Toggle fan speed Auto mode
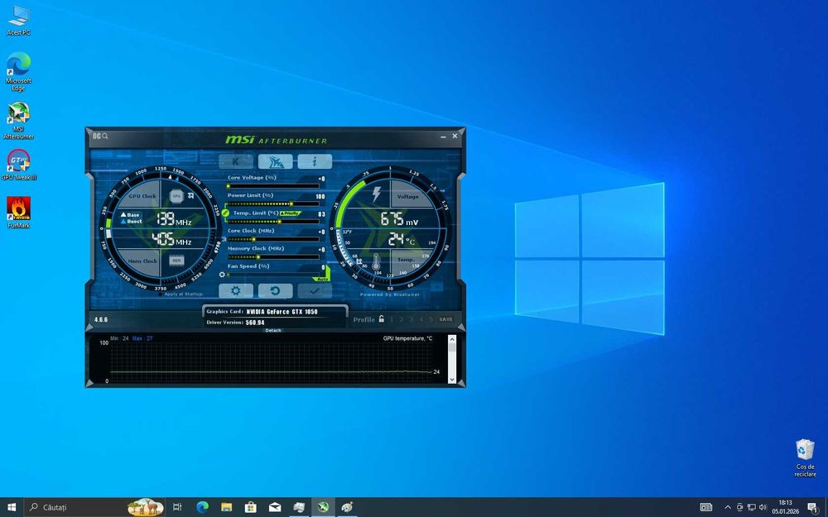Viewport: 828px width, 517px height. point(321,279)
